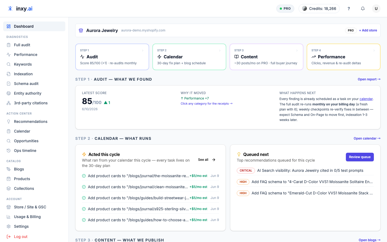Click 'Click any category for the receipts' link
Viewport: 387px width, 242px height.
pyautogui.click(x=207, y=104)
